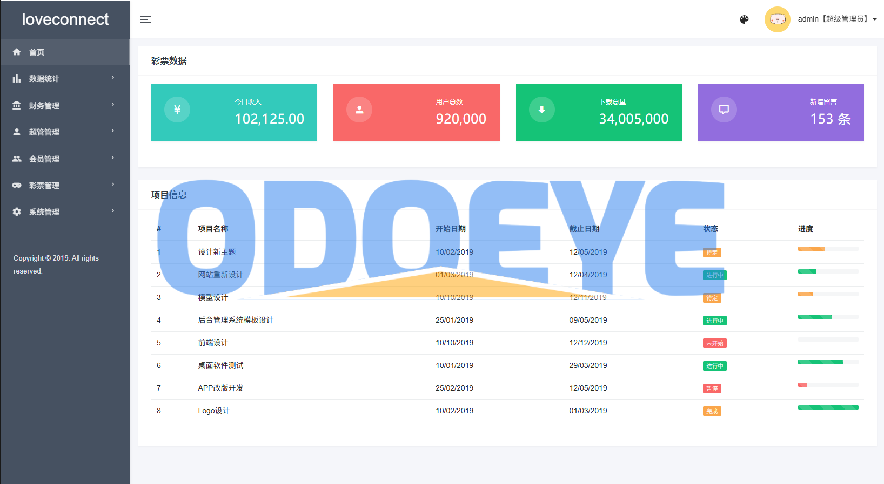Expand the 财务管理 submenu arrow

tap(113, 105)
